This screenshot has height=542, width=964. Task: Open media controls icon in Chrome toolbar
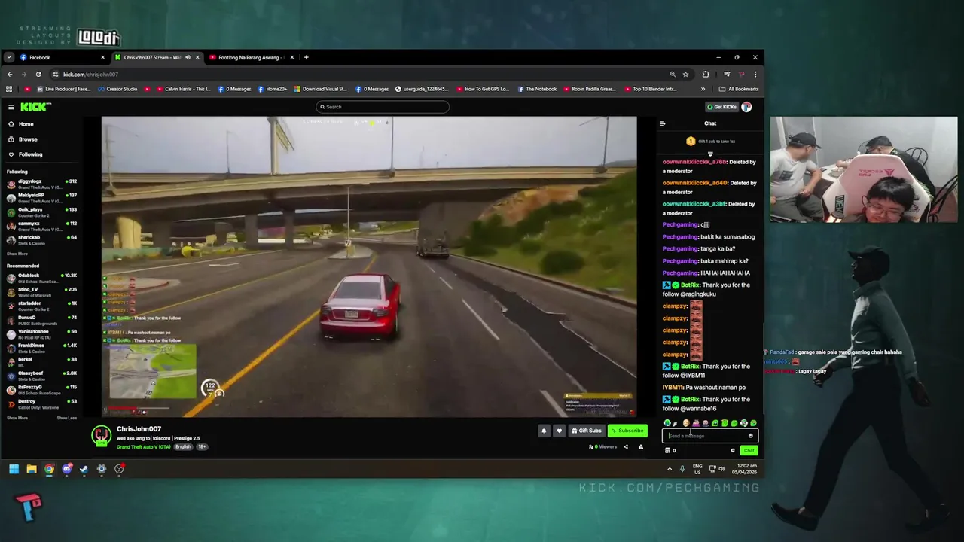727,74
